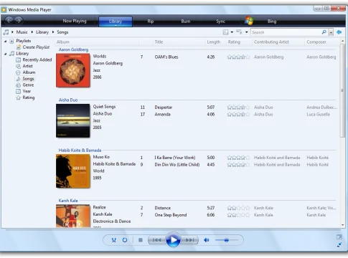Image resolution: width=348 pixels, height=258 pixels.
Task: Open the Layout options dropdown arrow
Action: coord(232,32)
